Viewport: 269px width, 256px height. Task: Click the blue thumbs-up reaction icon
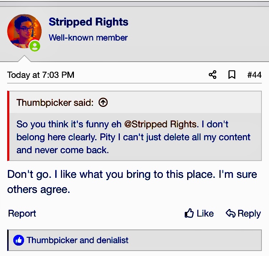(18, 240)
